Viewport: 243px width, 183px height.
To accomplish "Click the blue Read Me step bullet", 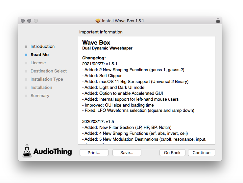I will [26, 55].
